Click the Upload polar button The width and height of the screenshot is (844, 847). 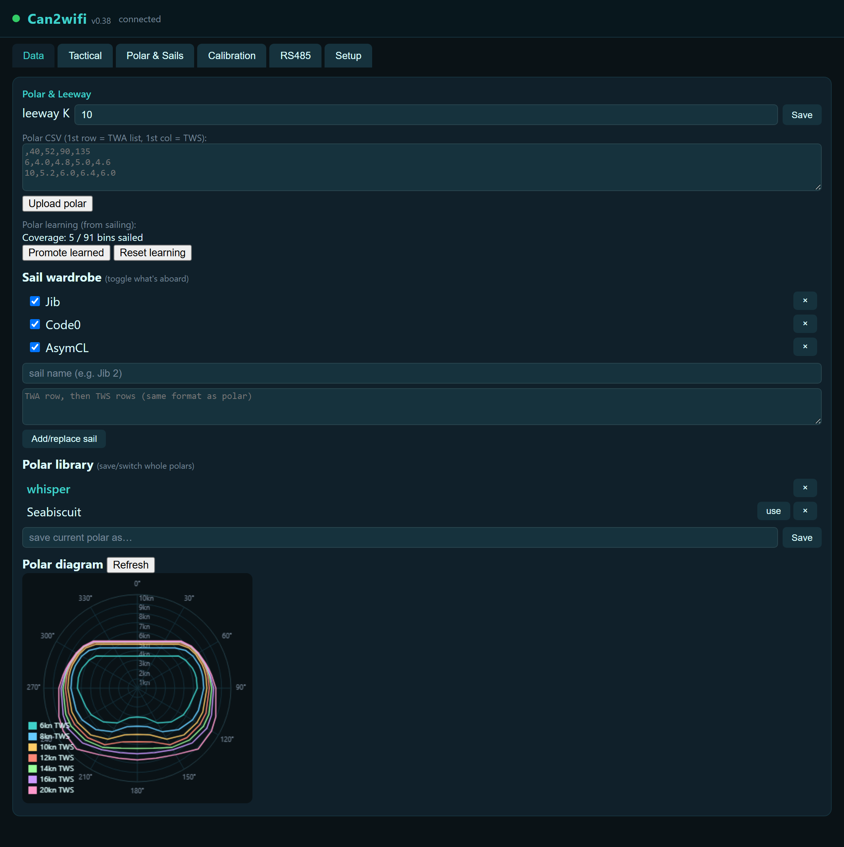[58, 204]
